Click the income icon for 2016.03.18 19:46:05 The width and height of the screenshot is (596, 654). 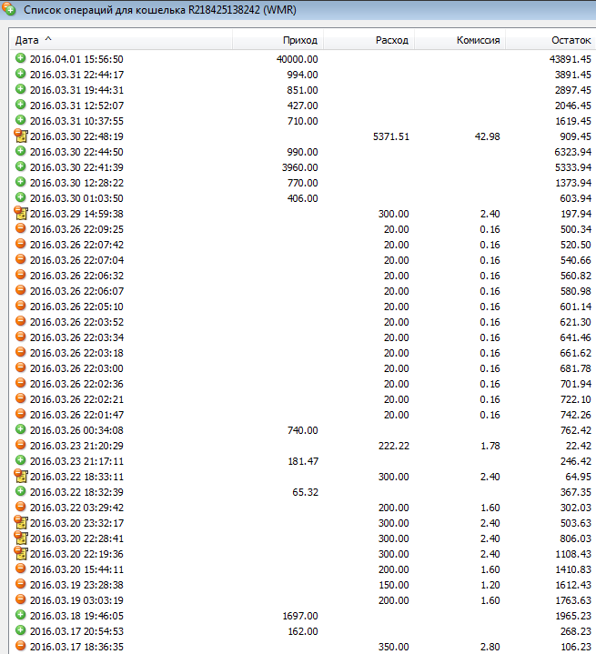20,615
